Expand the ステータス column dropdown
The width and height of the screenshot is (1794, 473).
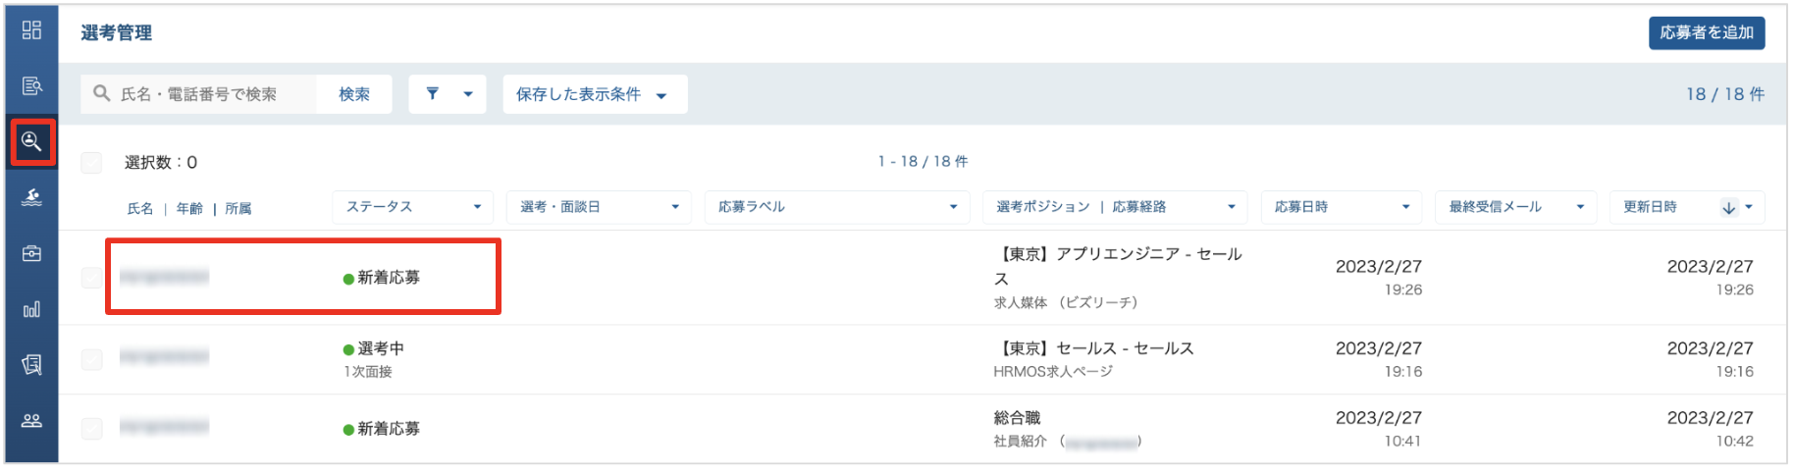[x=413, y=207]
